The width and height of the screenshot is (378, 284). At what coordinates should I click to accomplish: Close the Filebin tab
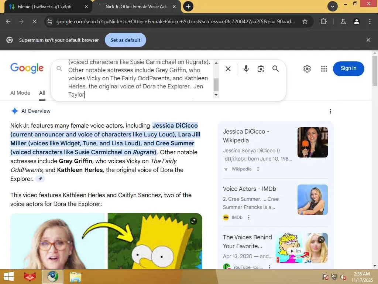[86, 7]
